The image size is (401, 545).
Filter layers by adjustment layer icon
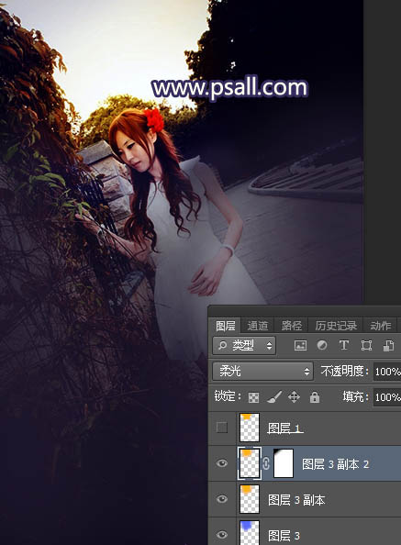pyautogui.click(x=322, y=345)
